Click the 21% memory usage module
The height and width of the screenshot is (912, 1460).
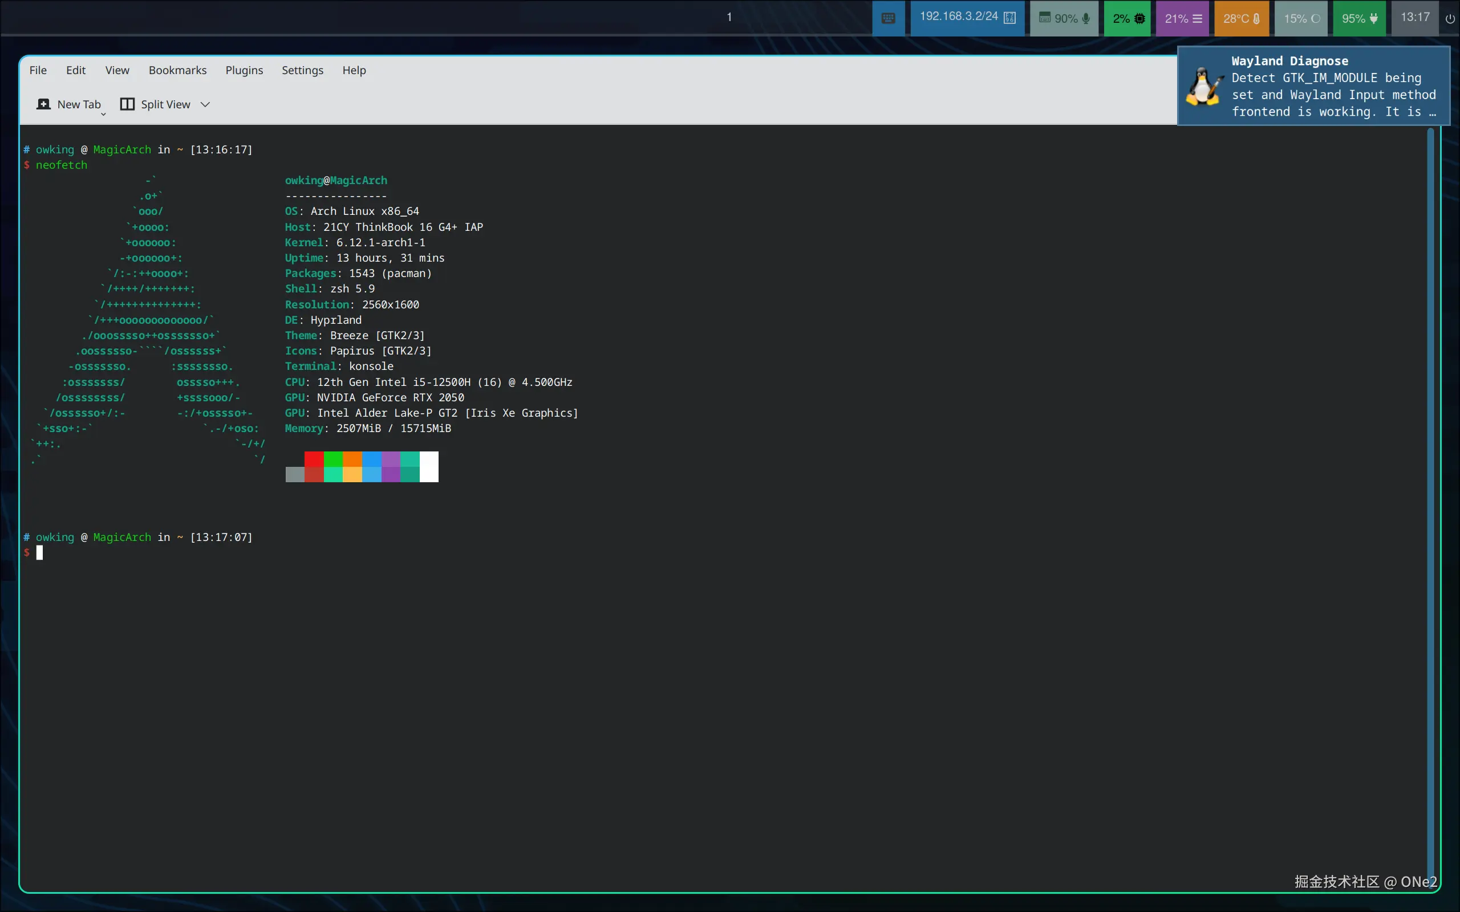pyautogui.click(x=1182, y=18)
